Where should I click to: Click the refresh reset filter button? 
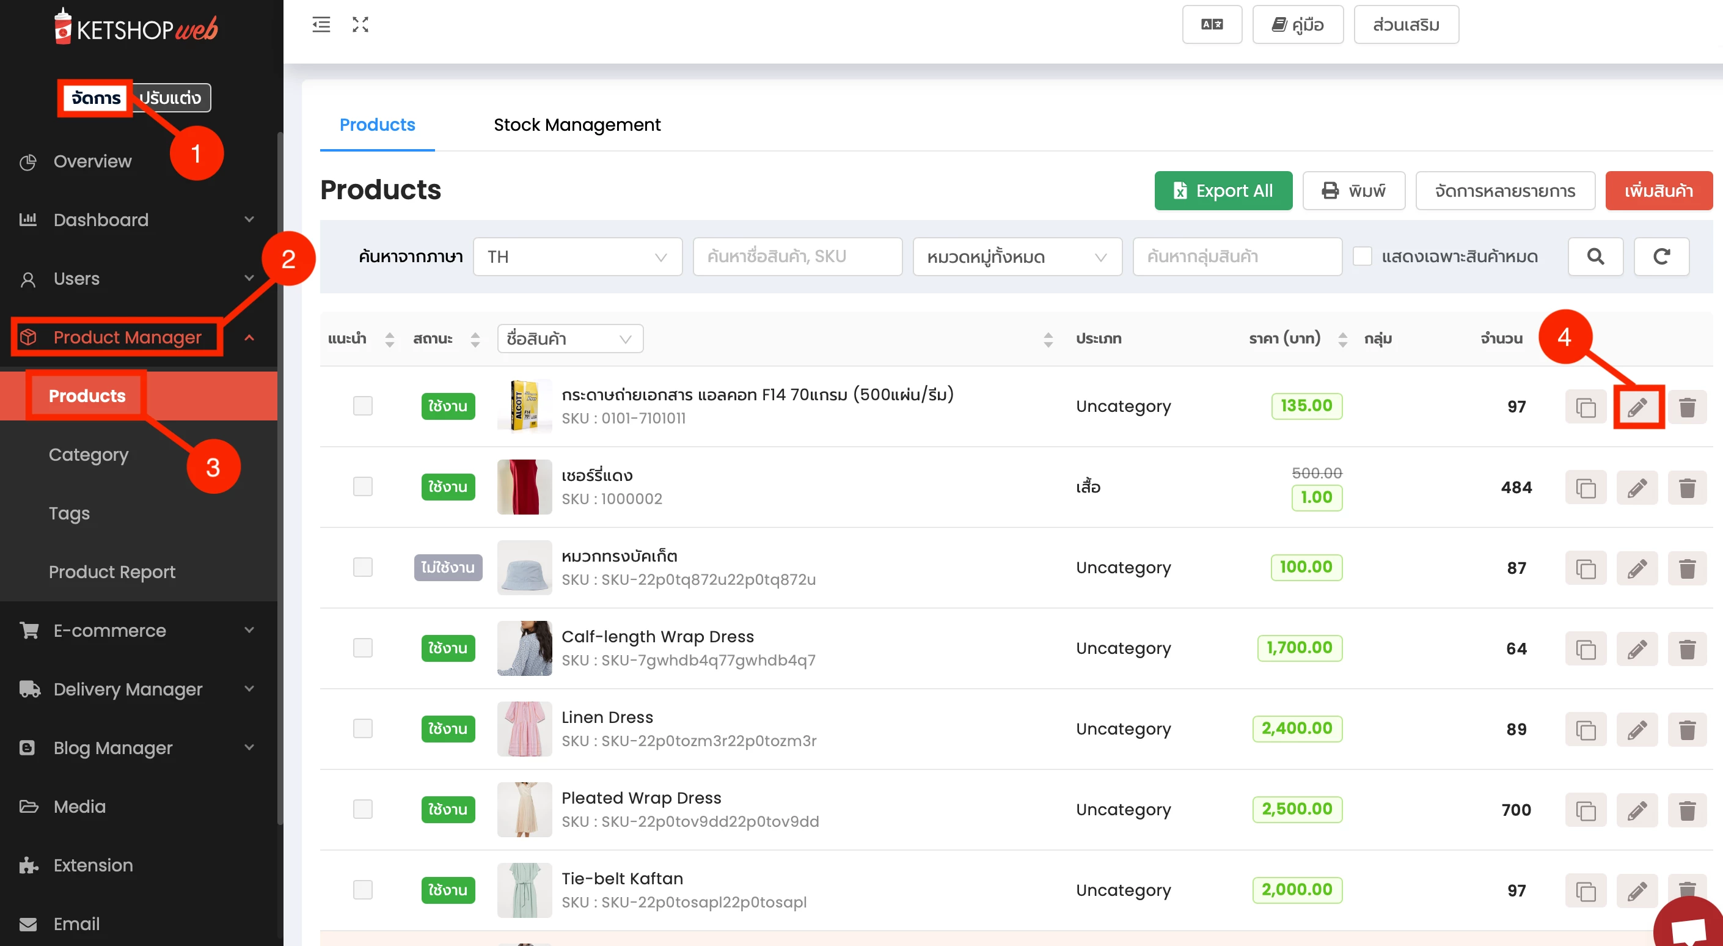point(1661,256)
